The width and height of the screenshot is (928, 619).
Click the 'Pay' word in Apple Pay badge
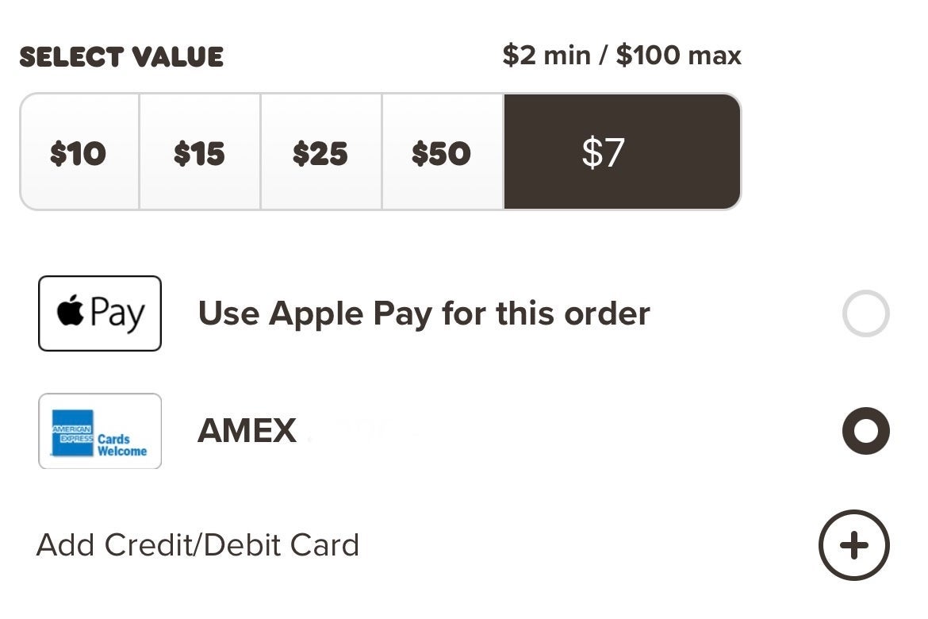(117, 314)
